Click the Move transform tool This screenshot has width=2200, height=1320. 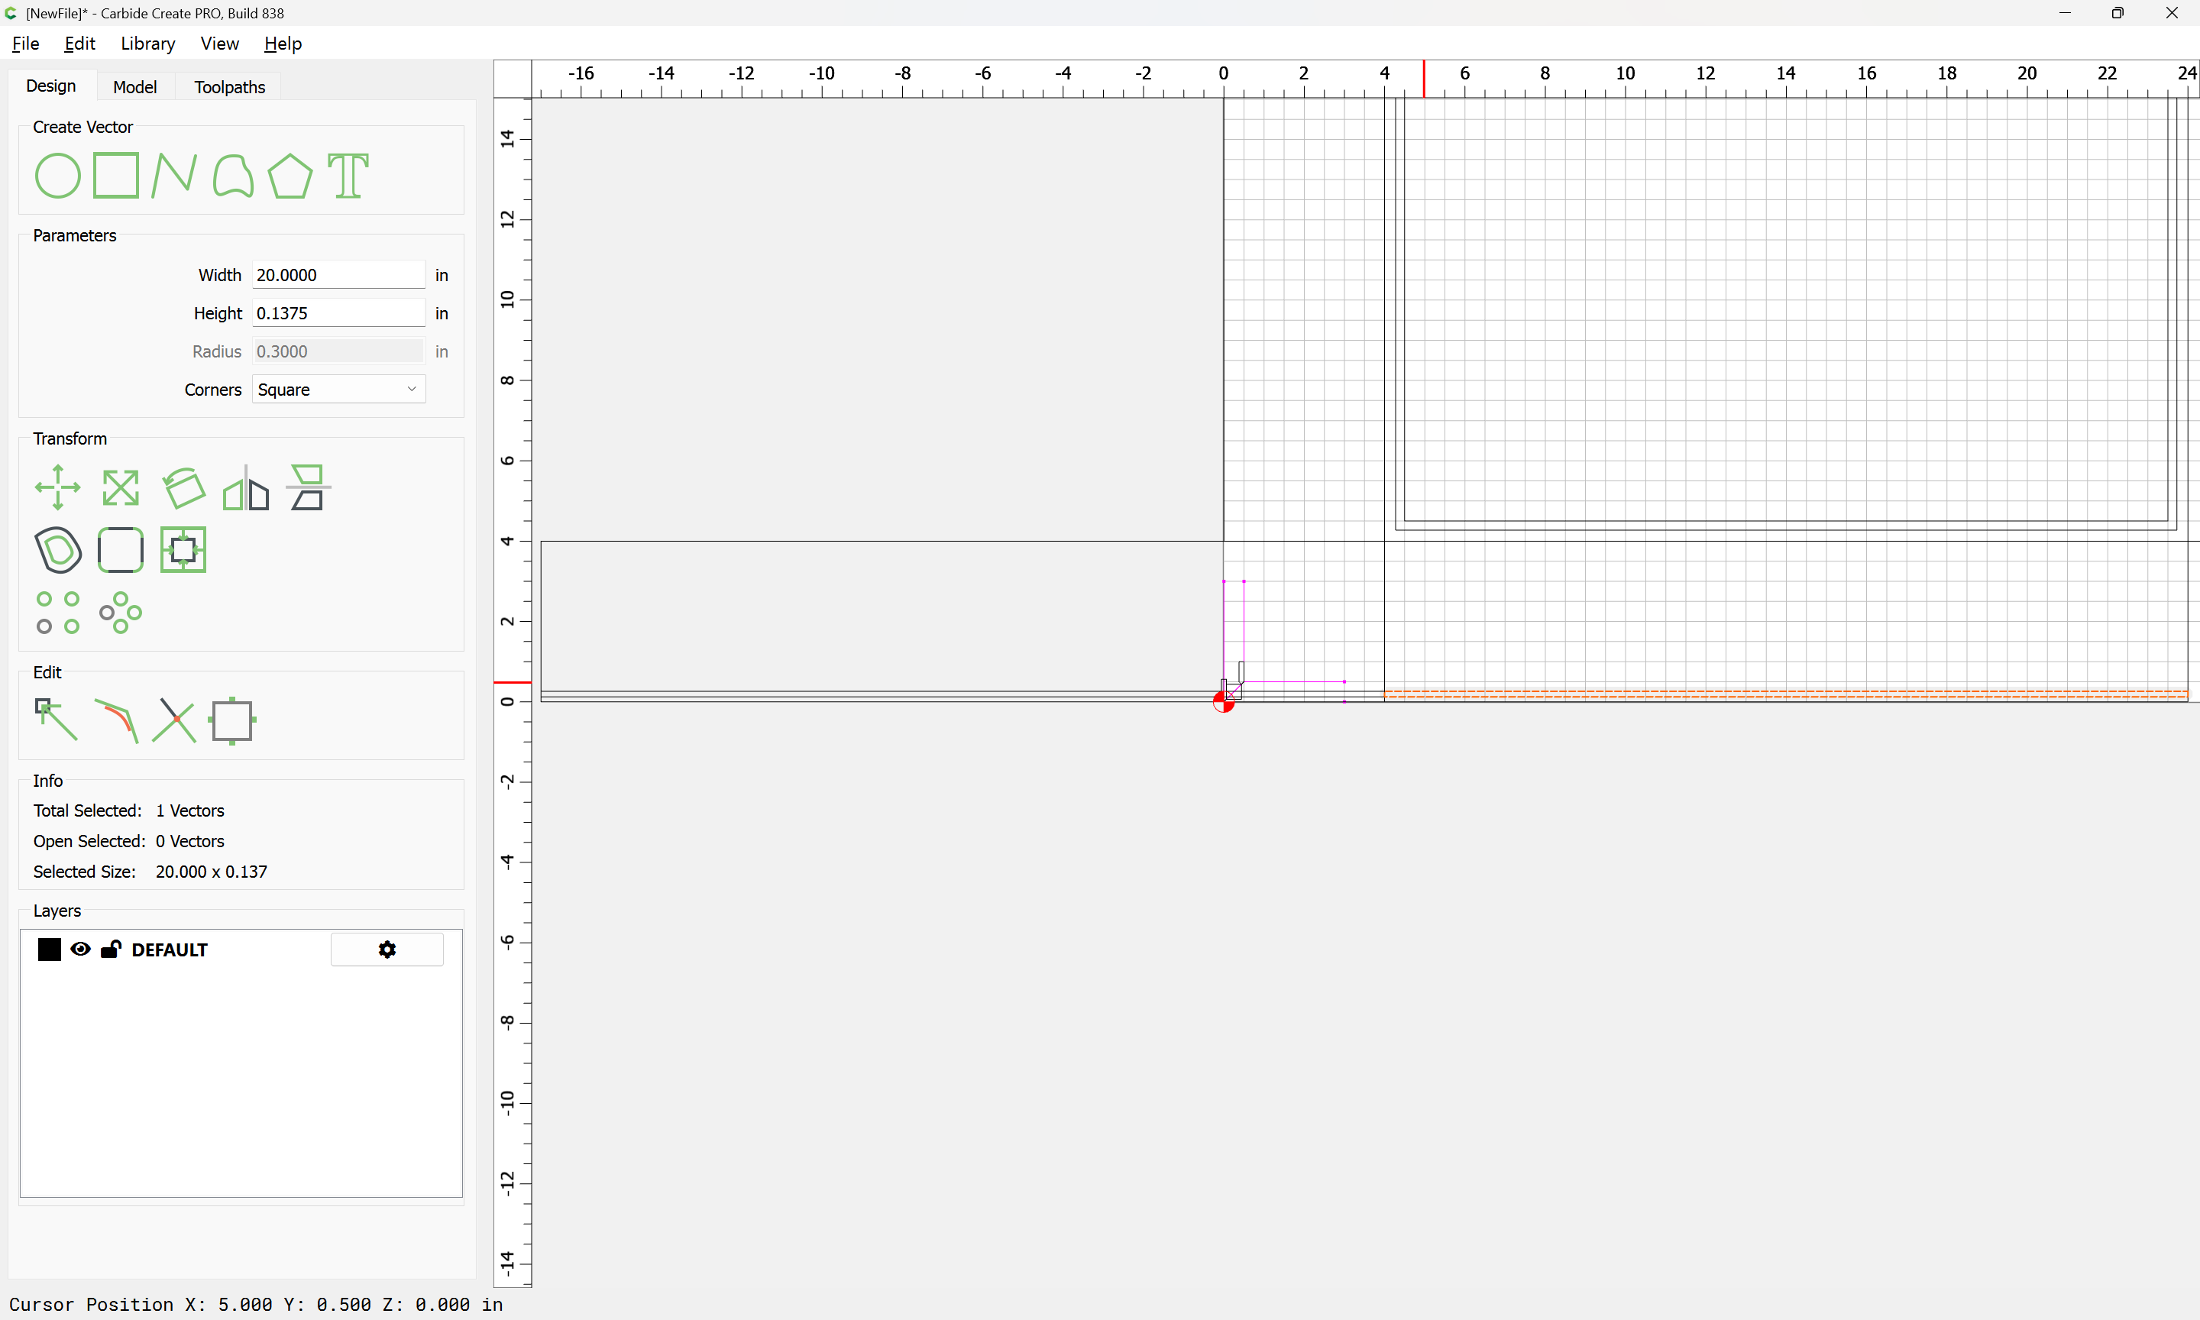click(58, 487)
